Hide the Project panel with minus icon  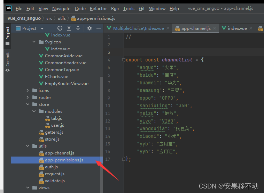[98, 28]
